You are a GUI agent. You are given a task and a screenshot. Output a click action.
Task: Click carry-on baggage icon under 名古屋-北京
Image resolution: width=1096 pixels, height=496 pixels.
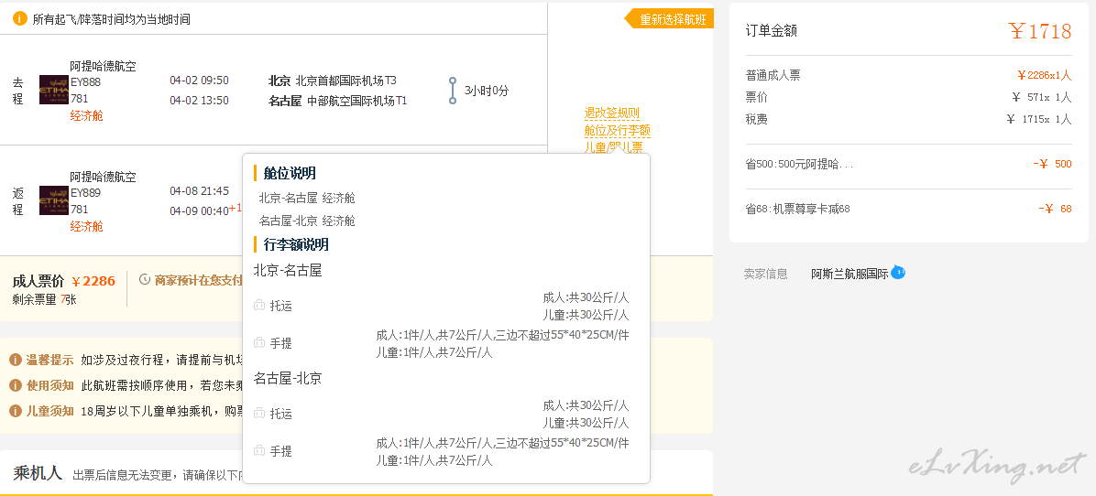[259, 450]
